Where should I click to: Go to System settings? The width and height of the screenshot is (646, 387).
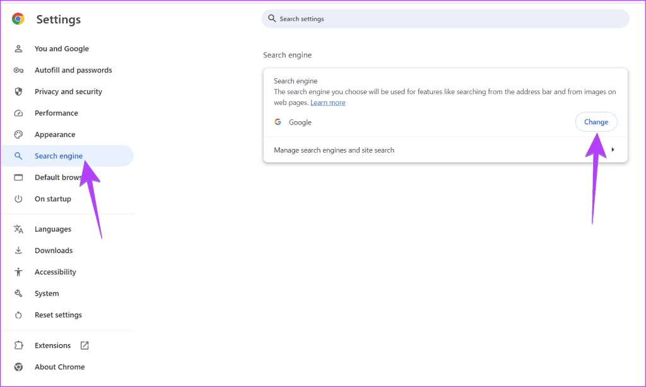[x=47, y=293]
